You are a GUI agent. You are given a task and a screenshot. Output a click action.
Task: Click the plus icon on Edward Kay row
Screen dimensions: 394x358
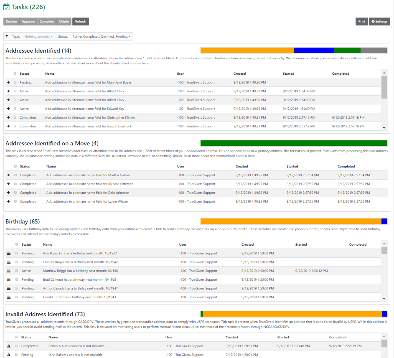(x=8, y=109)
